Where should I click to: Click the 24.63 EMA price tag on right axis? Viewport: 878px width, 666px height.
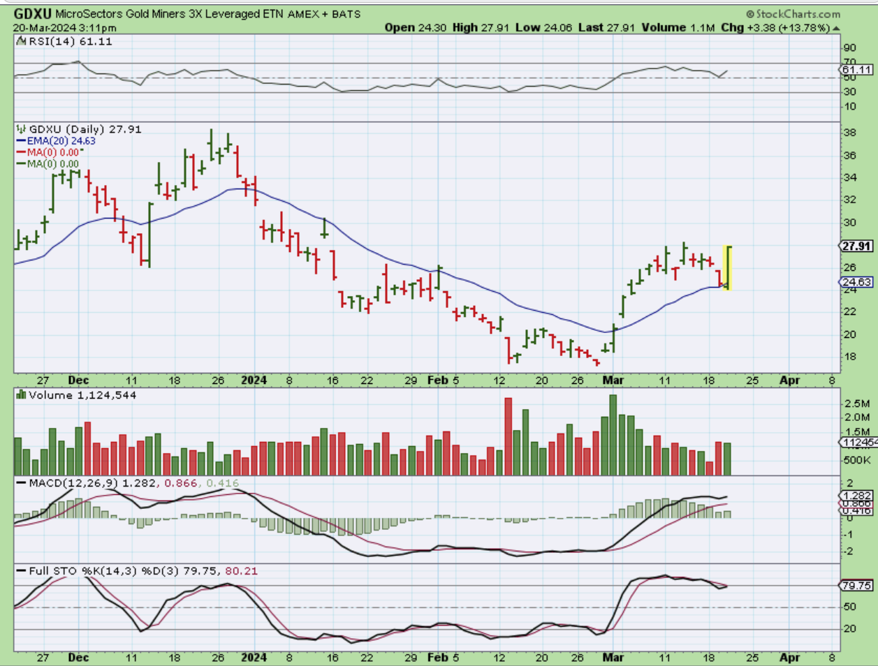856,282
